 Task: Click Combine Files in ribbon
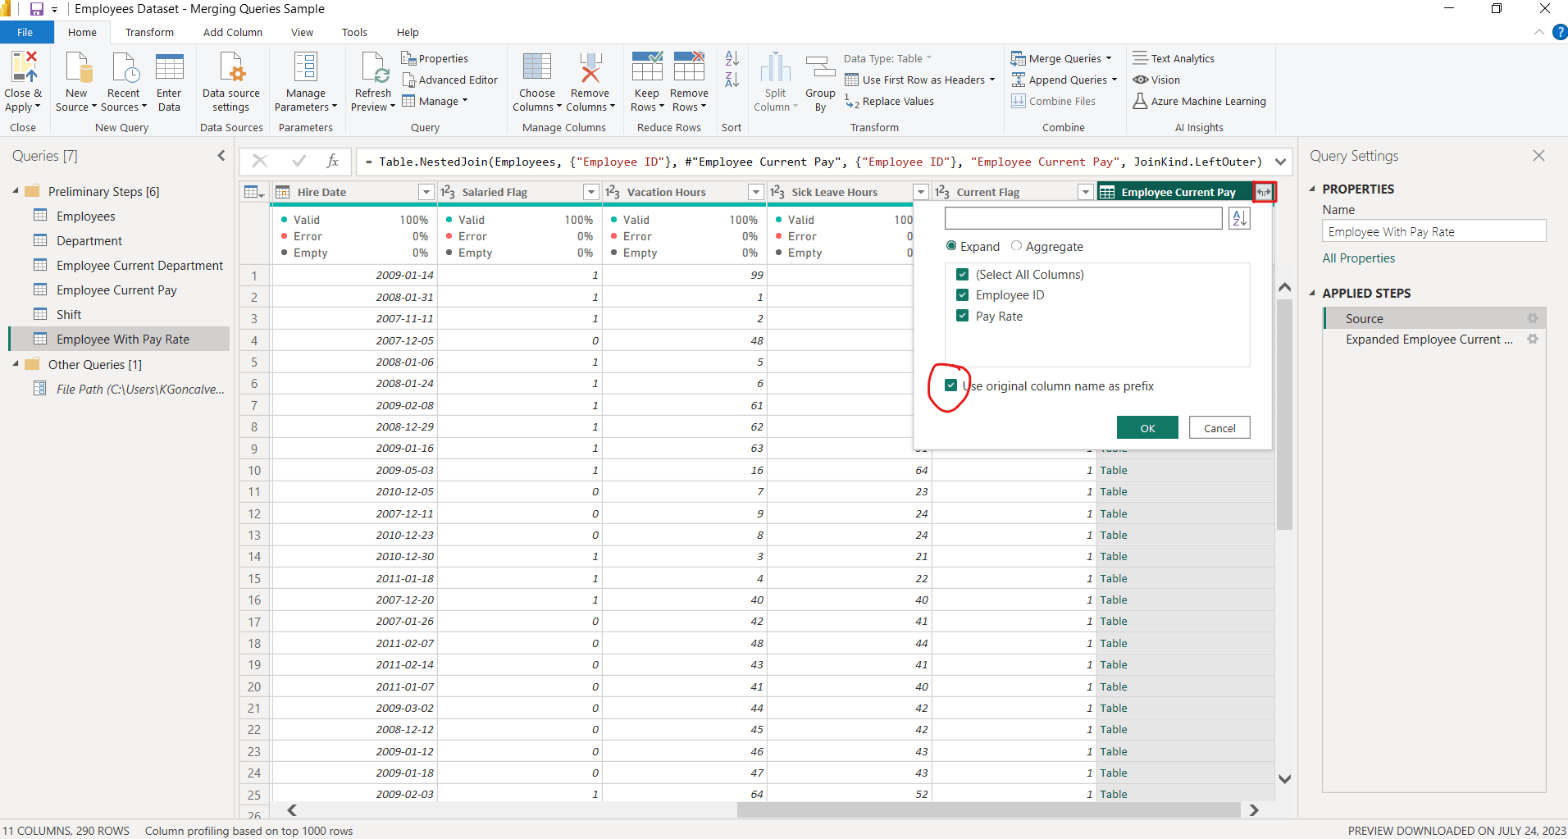coord(1054,101)
